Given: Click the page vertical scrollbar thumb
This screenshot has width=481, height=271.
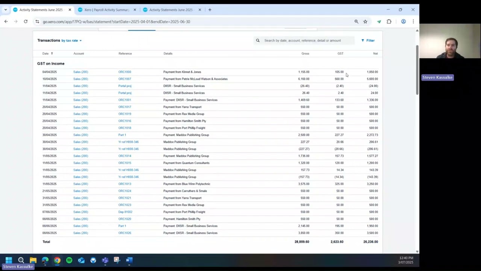Looking at the screenshot, I should (417, 70).
